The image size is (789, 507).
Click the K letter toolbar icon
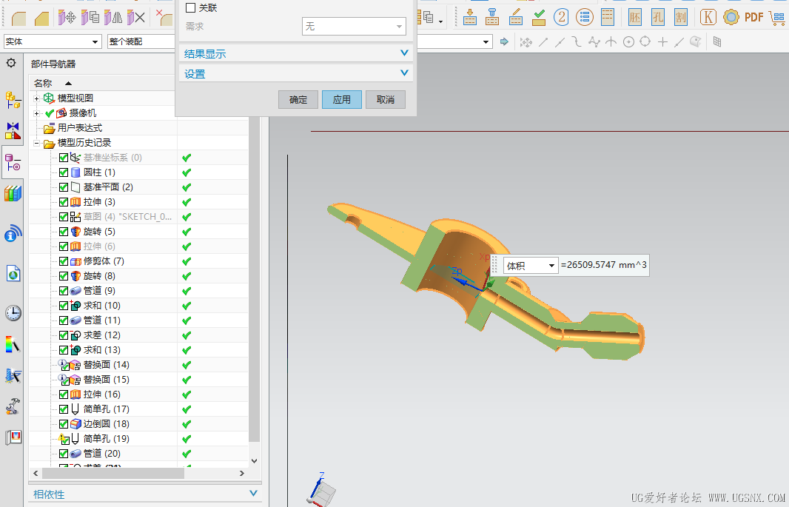(x=708, y=17)
